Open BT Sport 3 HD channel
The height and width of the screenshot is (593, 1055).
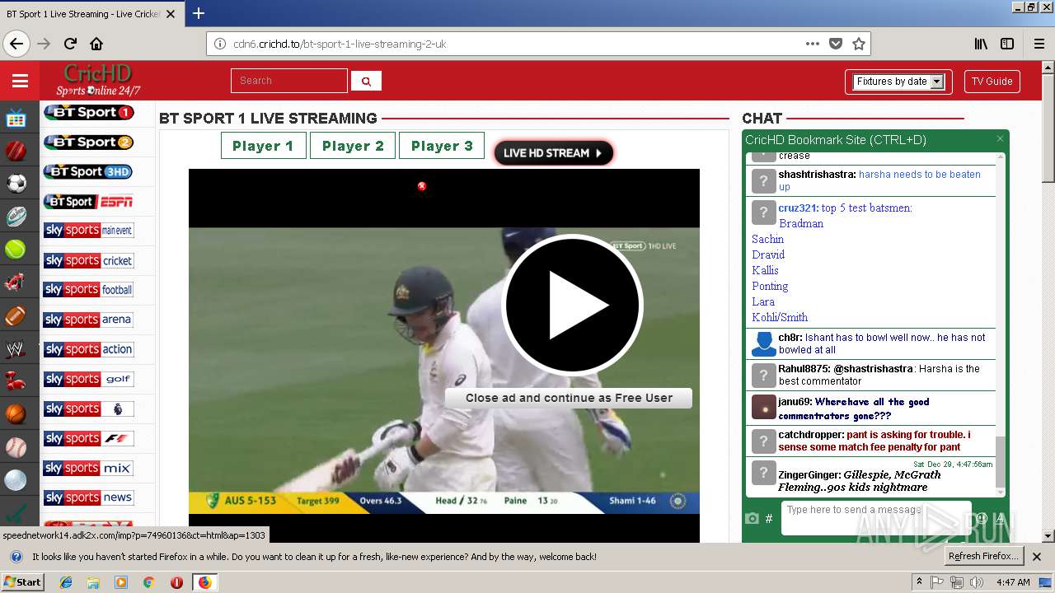(x=88, y=171)
